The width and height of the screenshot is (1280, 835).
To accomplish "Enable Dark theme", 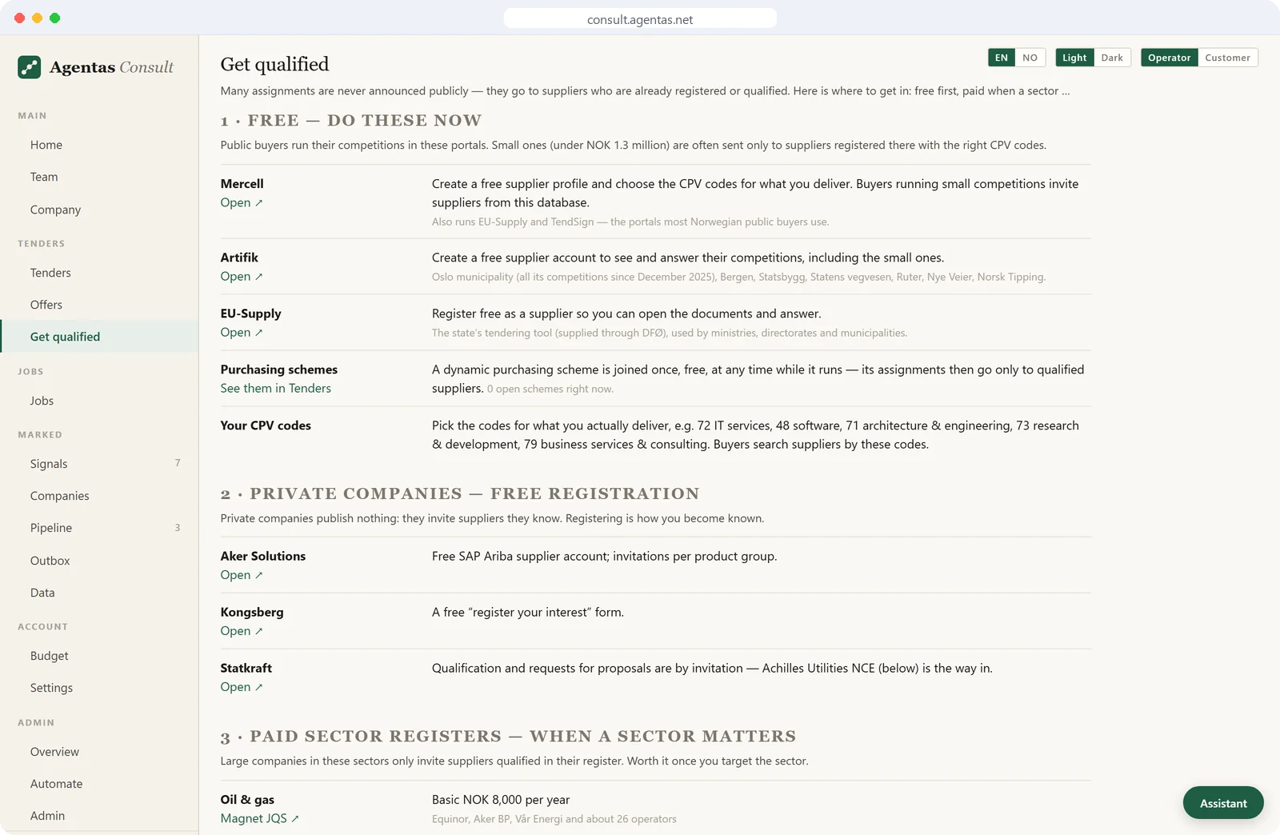I will tap(1112, 58).
